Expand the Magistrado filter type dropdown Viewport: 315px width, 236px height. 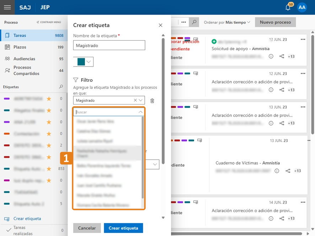(140, 101)
